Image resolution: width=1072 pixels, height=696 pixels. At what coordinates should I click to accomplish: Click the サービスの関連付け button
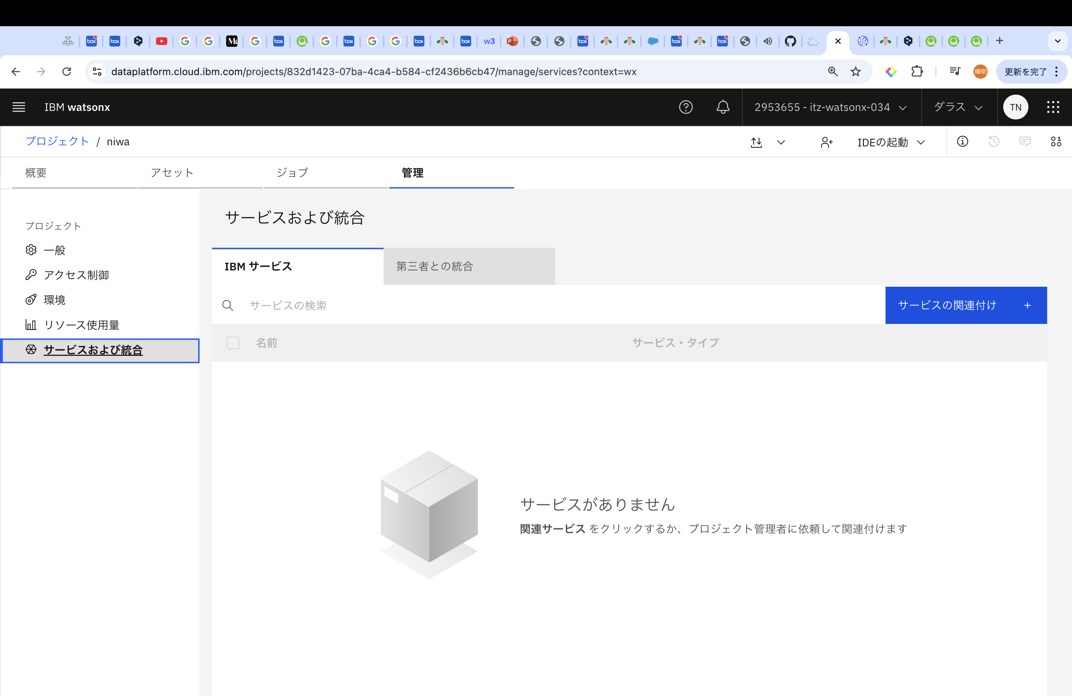coord(965,305)
